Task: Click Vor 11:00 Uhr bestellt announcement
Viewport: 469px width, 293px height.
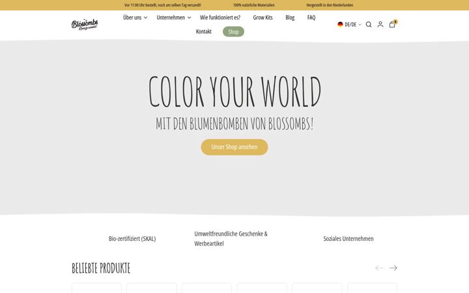Action: [x=163, y=5]
